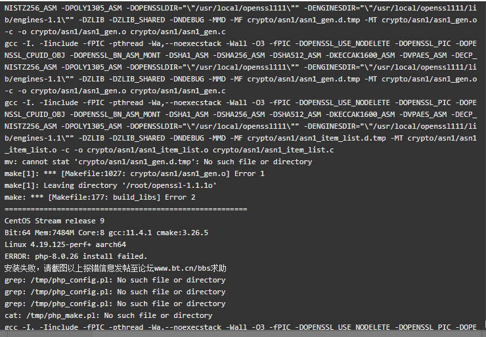
Task: Click the '/root/openssl-1.1.1o' directory path
Action: click(169, 185)
